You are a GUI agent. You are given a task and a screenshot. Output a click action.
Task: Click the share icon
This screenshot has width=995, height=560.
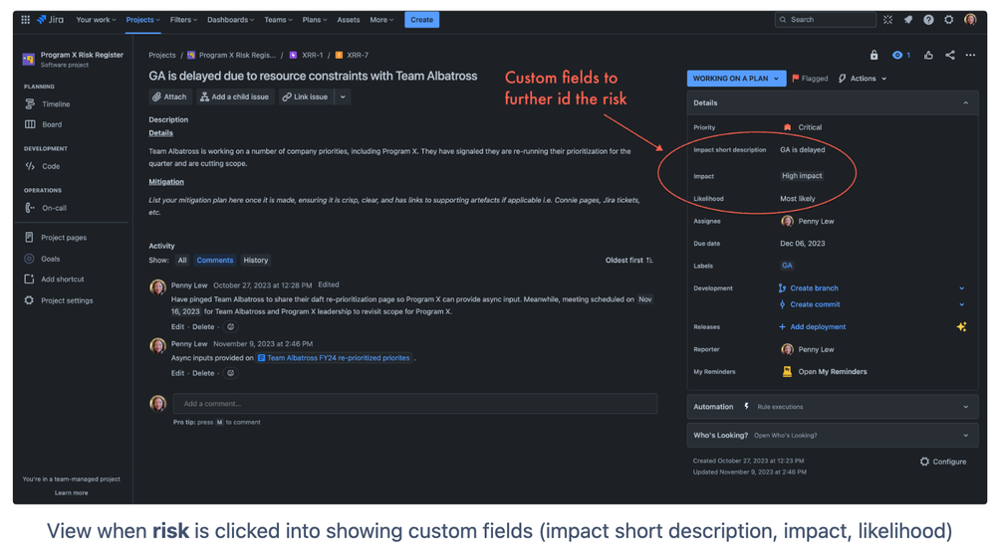tap(950, 55)
